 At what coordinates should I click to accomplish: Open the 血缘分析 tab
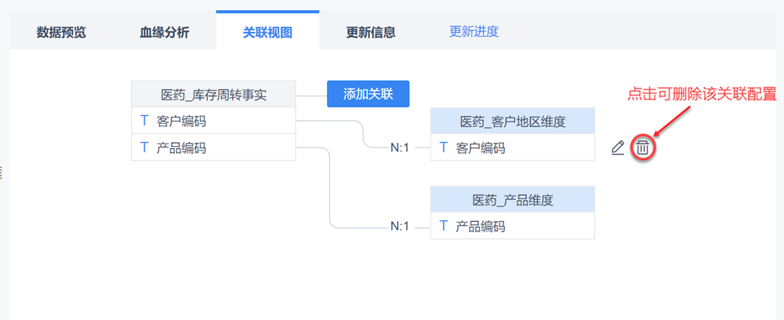165,32
